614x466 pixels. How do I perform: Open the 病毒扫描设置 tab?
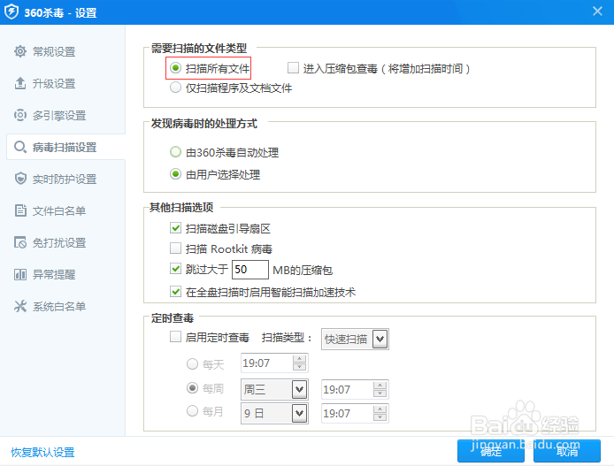[63, 147]
